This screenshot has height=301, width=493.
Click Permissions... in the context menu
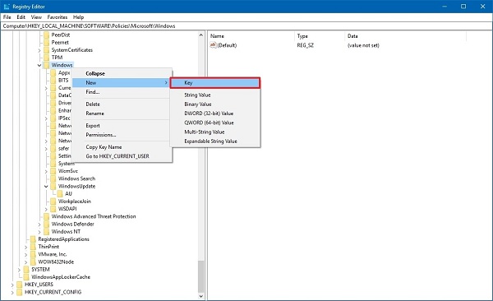click(101, 135)
